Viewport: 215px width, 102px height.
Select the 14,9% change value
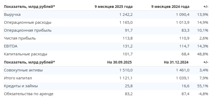click(x=203, y=22)
